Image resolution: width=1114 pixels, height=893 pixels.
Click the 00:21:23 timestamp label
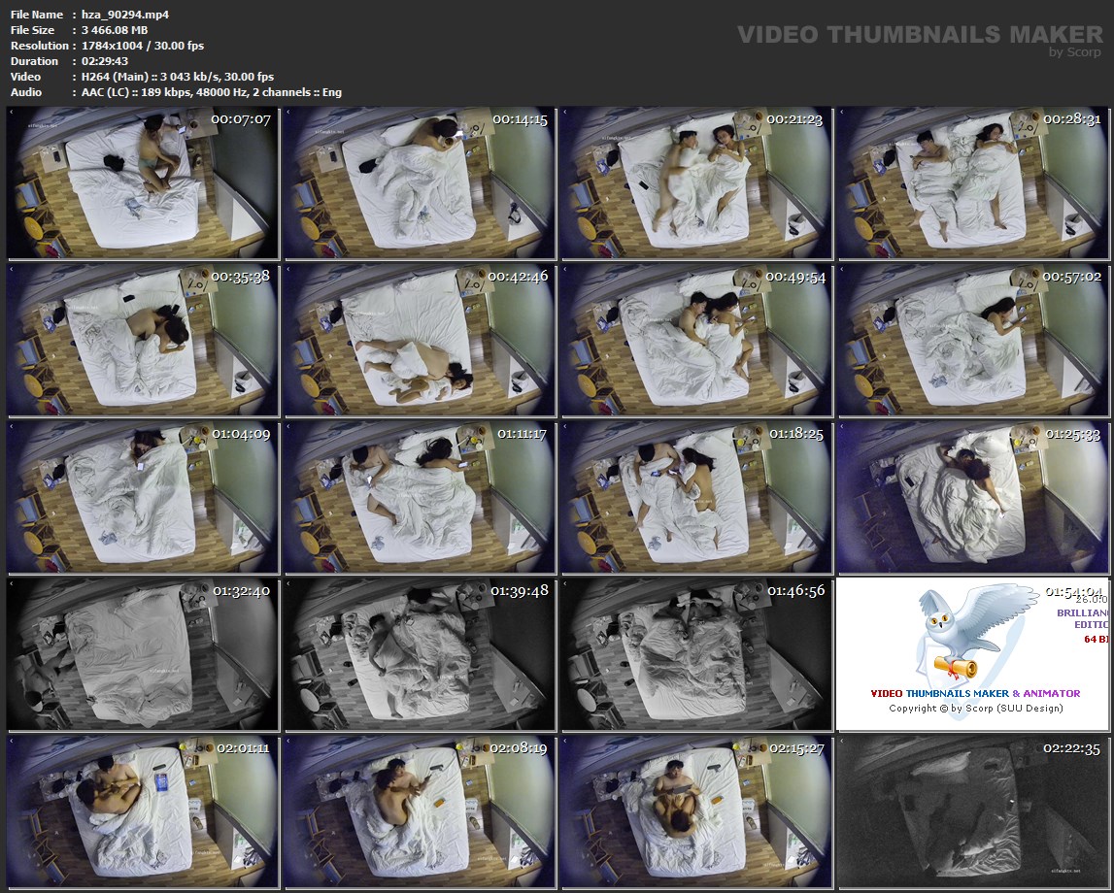coord(794,119)
